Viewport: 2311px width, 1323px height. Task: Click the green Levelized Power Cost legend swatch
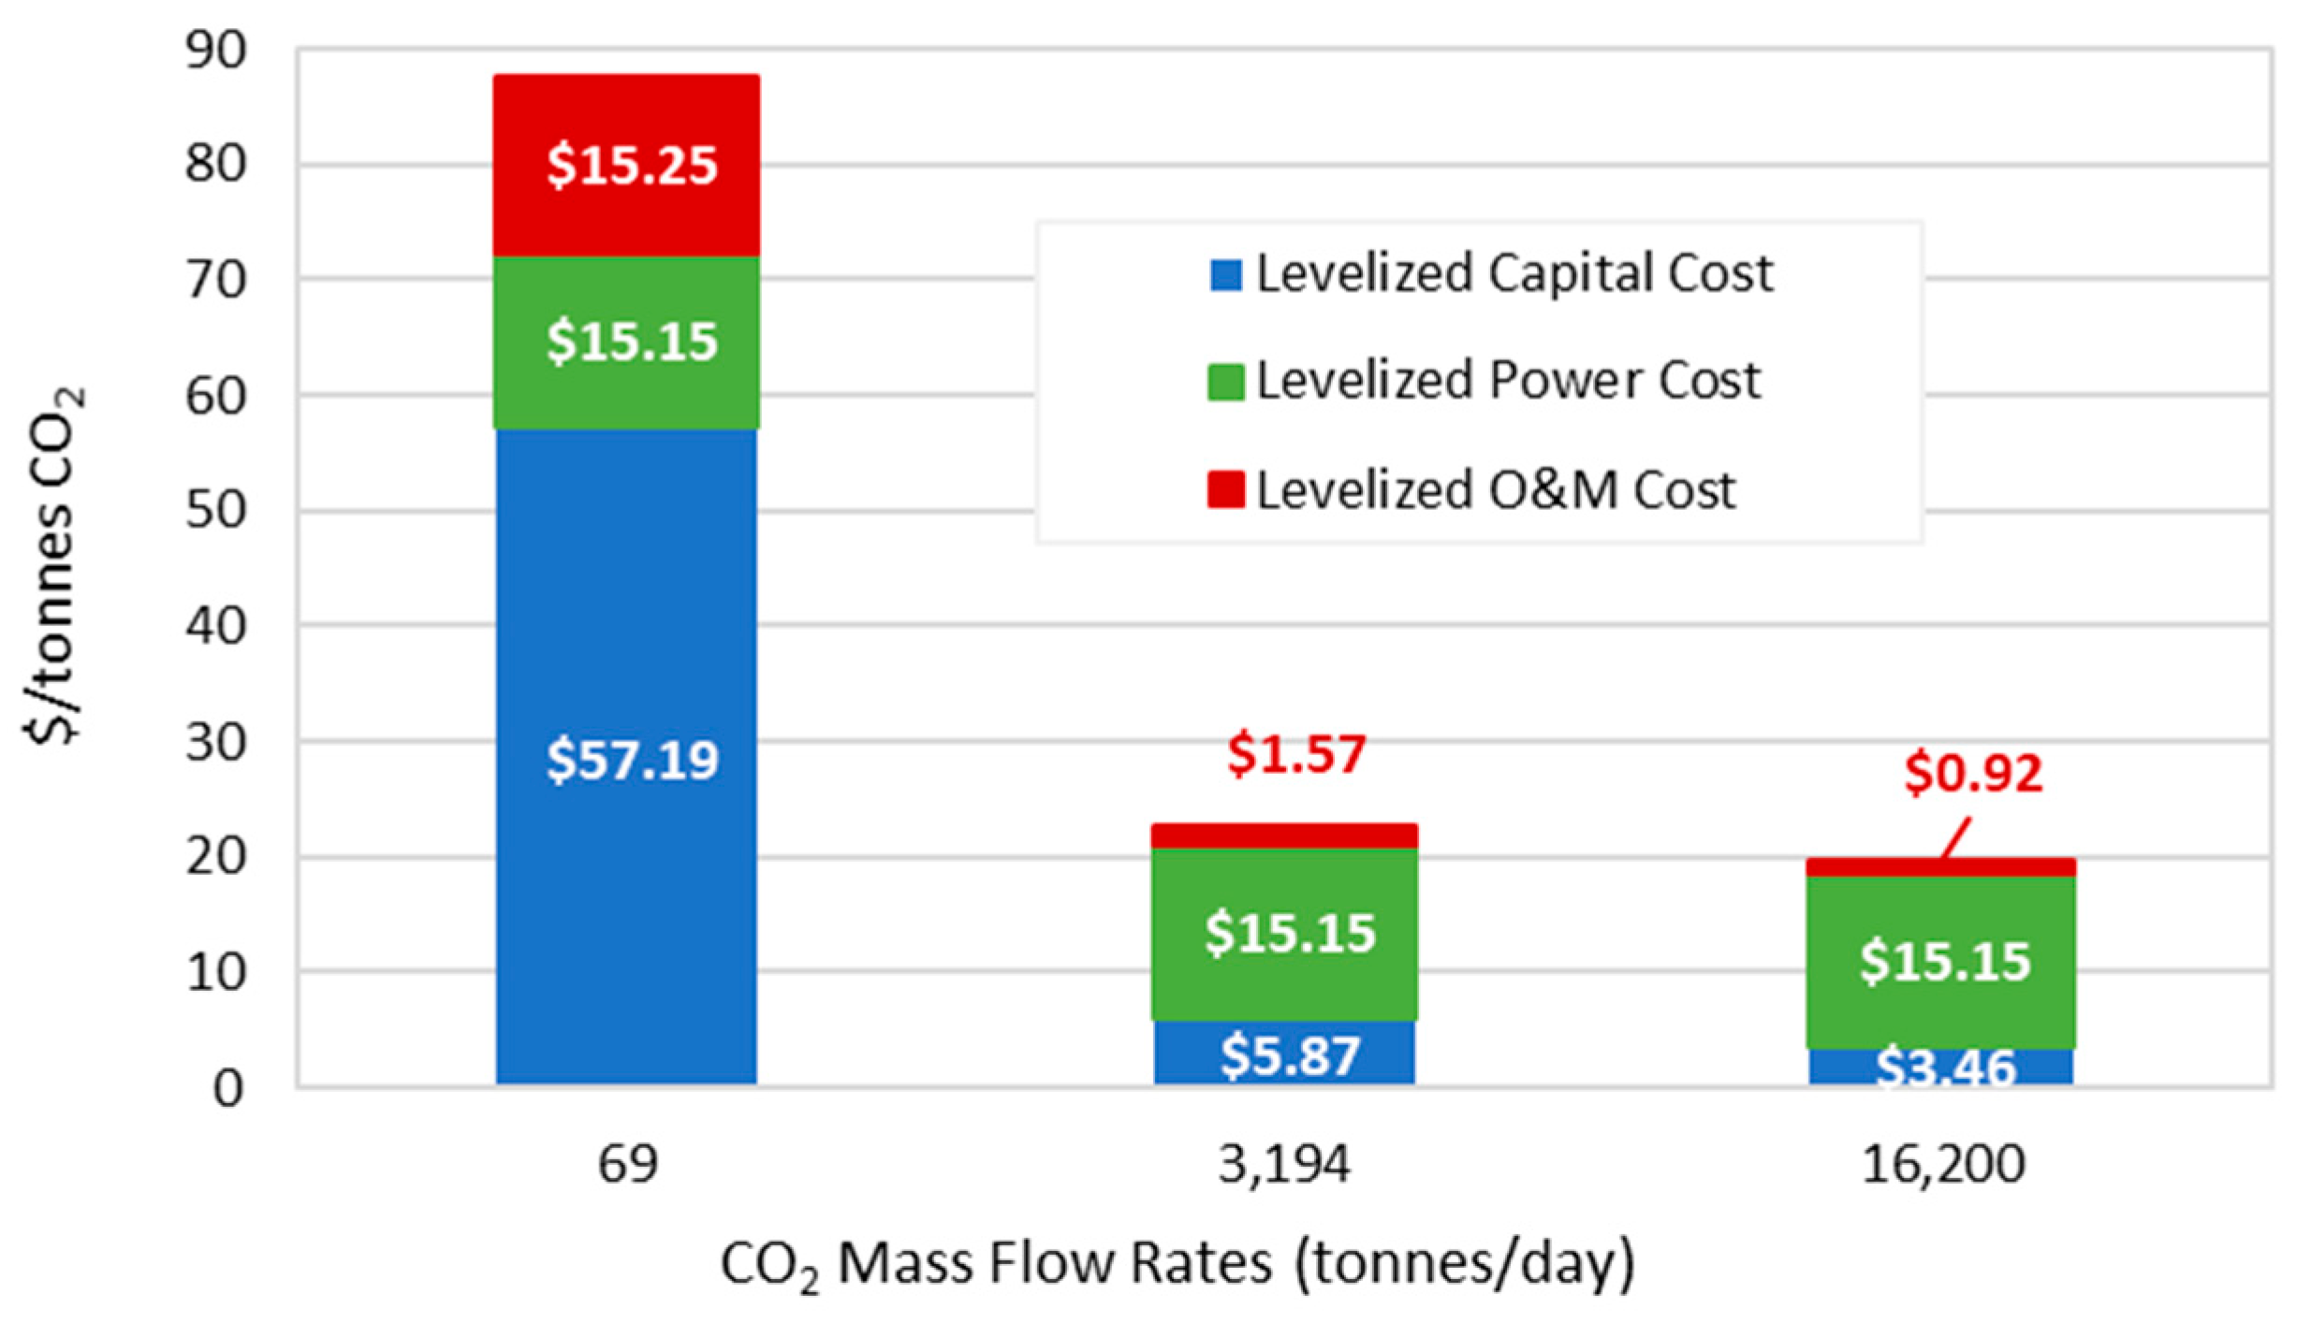1225,382
